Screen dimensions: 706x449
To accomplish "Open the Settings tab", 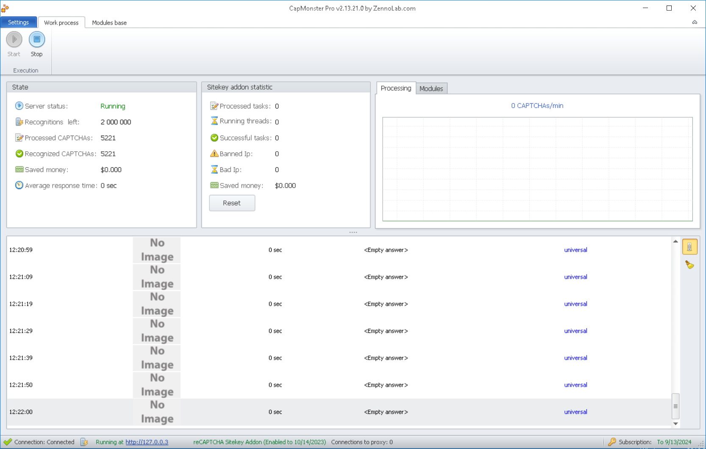I will 19,22.
